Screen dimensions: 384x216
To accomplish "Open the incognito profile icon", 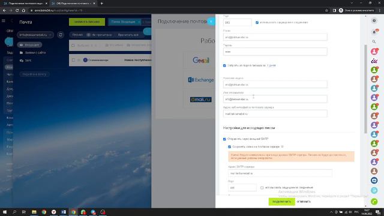I will (x=341, y=11).
